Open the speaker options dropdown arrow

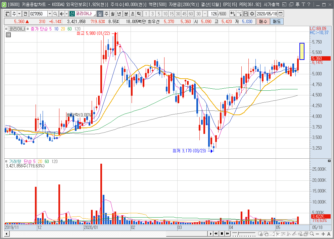pos(66,14)
